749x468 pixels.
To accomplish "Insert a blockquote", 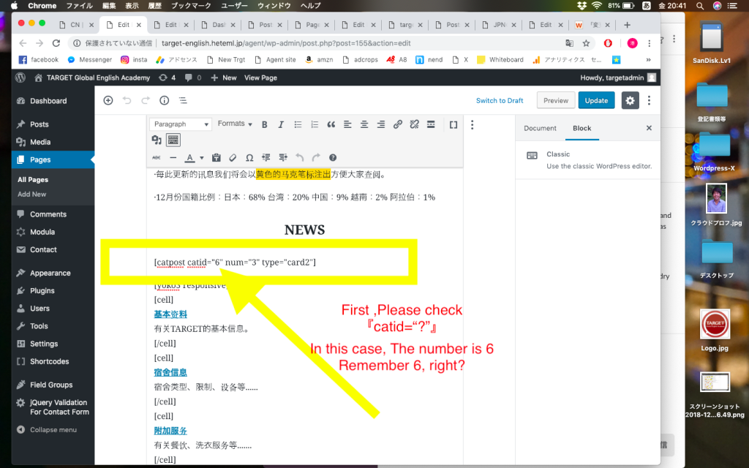I will pos(331,124).
